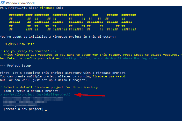Click the Windows PowerShell window title
Image resolution: width=182 pixels, height=121 pixels.
(20, 3)
